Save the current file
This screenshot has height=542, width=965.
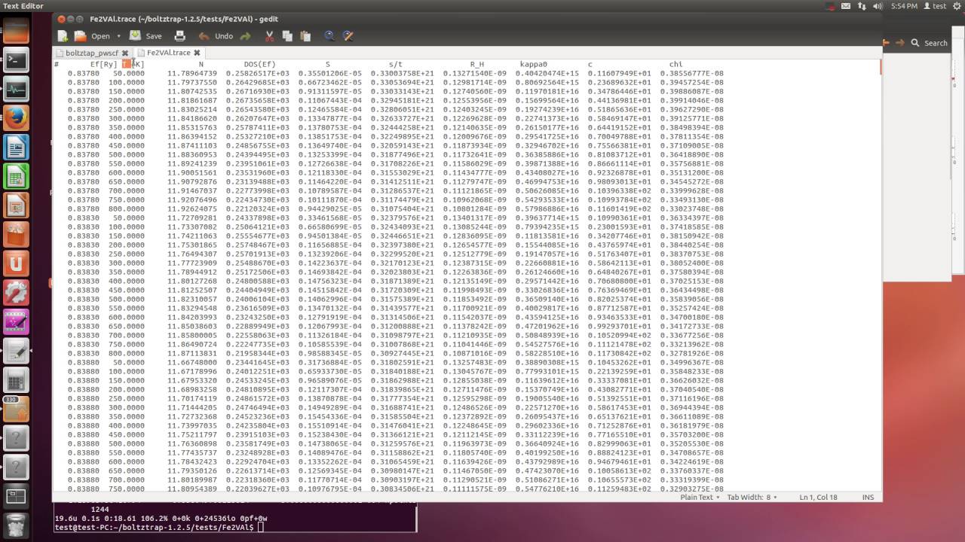(146, 35)
